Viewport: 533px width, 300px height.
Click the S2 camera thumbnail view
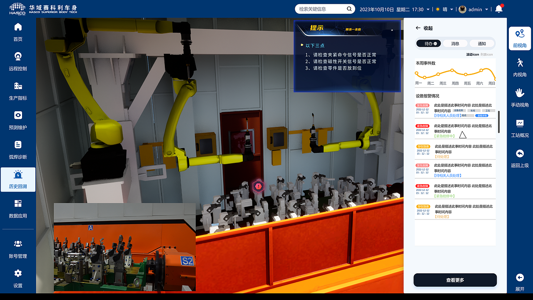click(x=125, y=247)
